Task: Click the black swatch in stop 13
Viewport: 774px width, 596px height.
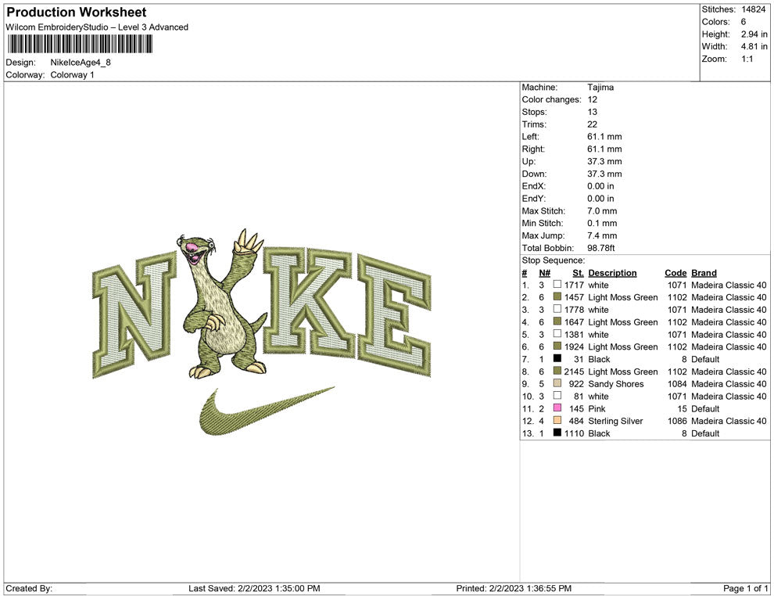Action: pos(557,433)
